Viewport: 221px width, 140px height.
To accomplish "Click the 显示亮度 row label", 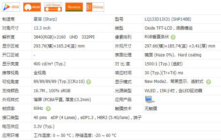I will (x=10, y=64).
